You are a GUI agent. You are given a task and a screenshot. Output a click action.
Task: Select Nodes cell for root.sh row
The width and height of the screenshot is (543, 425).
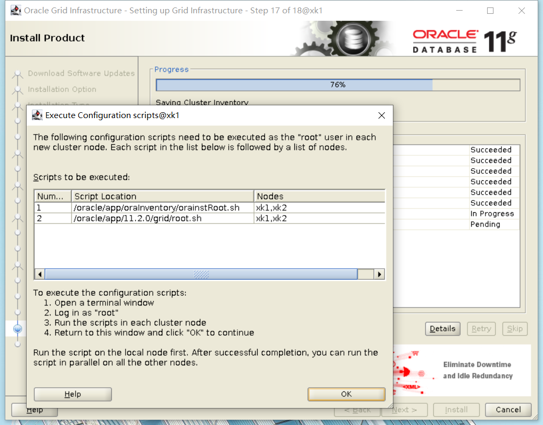click(319, 219)
